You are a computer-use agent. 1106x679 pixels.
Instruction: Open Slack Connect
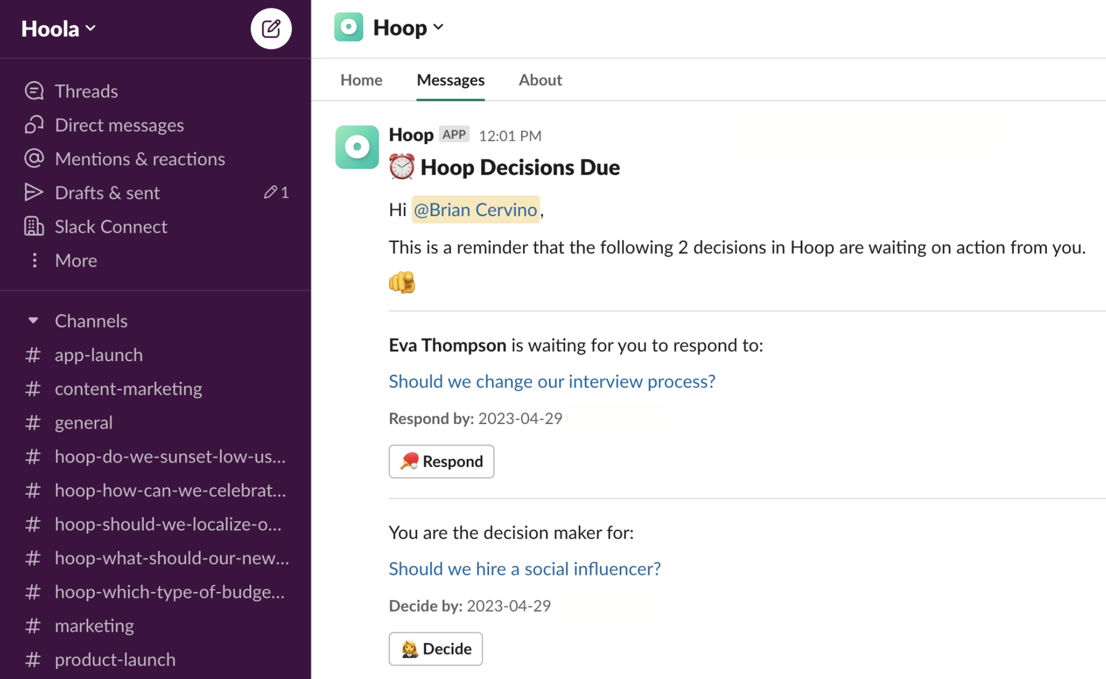tap(110, 227)
